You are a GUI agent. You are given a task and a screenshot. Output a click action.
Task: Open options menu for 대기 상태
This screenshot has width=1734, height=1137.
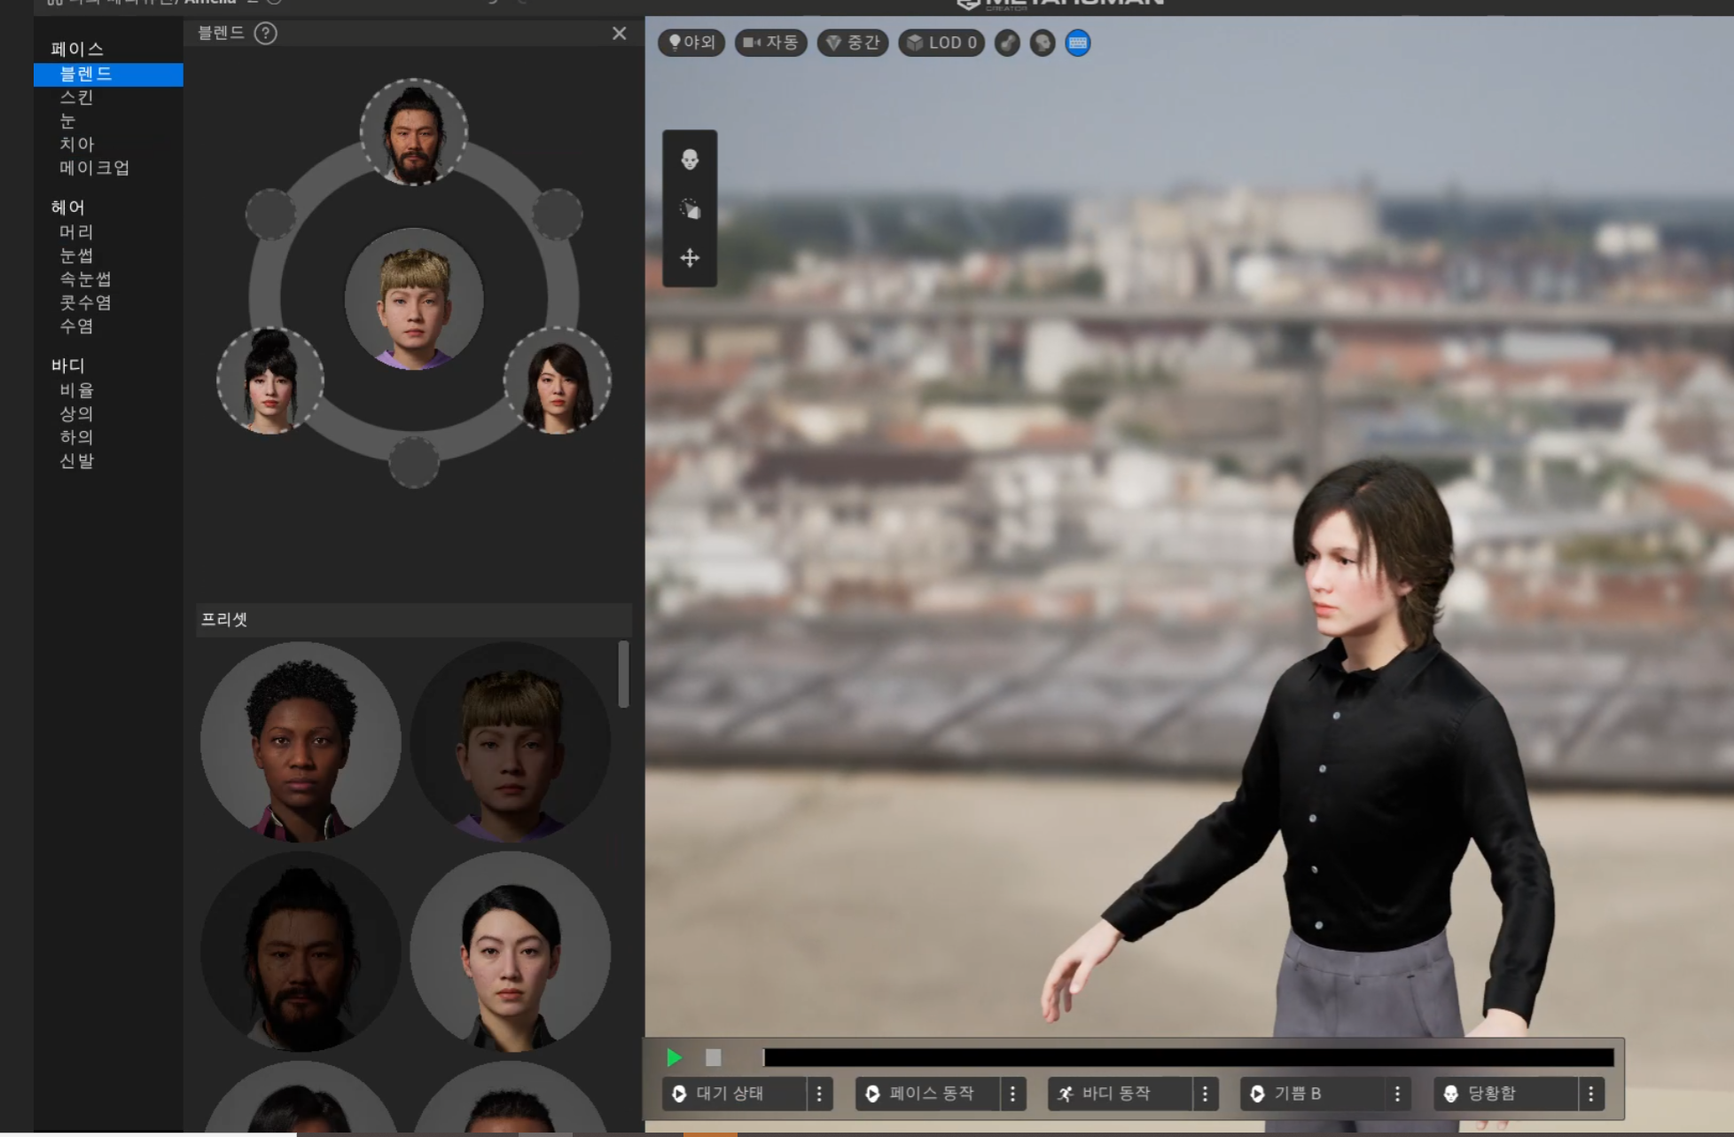point(819,1094)
